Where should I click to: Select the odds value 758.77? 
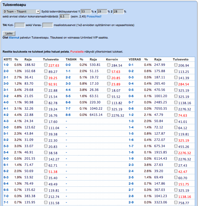click(184, 203)
